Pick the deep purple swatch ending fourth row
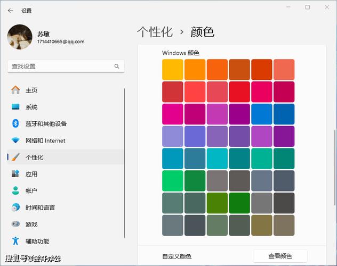 coord(284,136)
